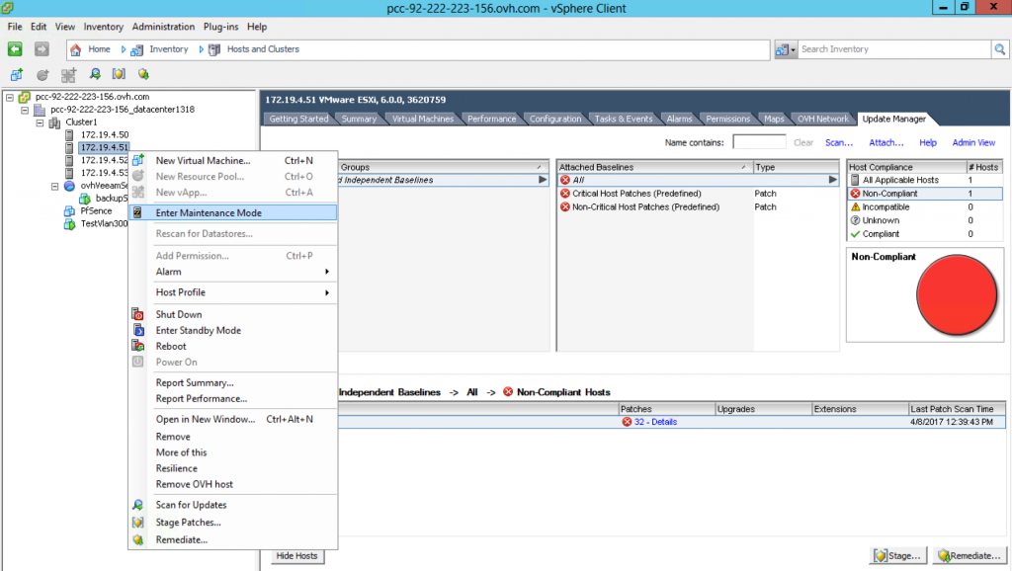Click the Remediate toolbar icon
Screen dimensions: 1012x571
143,74
